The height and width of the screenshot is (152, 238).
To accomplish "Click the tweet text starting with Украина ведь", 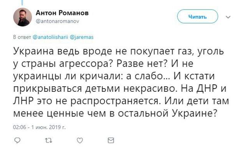I will coord(121,82).
